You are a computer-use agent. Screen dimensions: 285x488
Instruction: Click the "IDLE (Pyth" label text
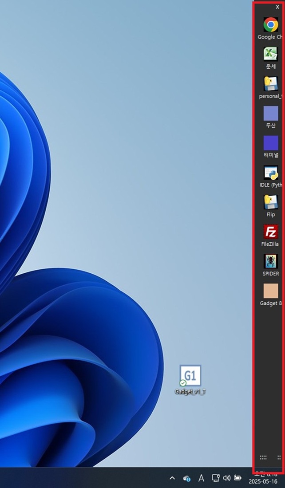(x=271, y=185)
